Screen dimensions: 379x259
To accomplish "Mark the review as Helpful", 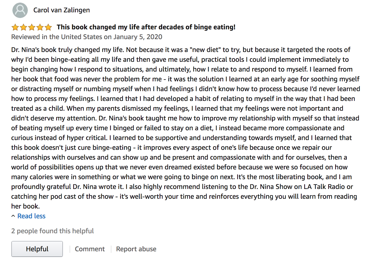I will (x=37, y=249).
